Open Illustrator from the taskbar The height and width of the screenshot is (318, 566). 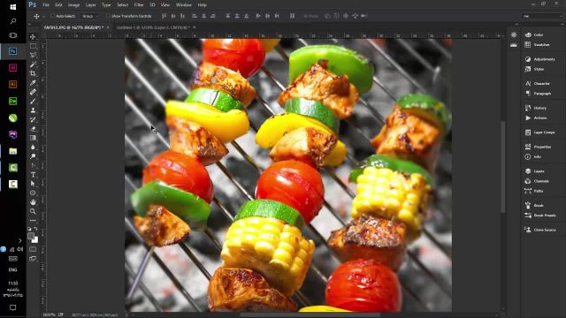tap(12, 85)
